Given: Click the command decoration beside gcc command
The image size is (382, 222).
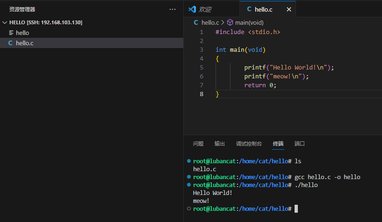Looking at the screenshot, I should [x=189, y=177].
